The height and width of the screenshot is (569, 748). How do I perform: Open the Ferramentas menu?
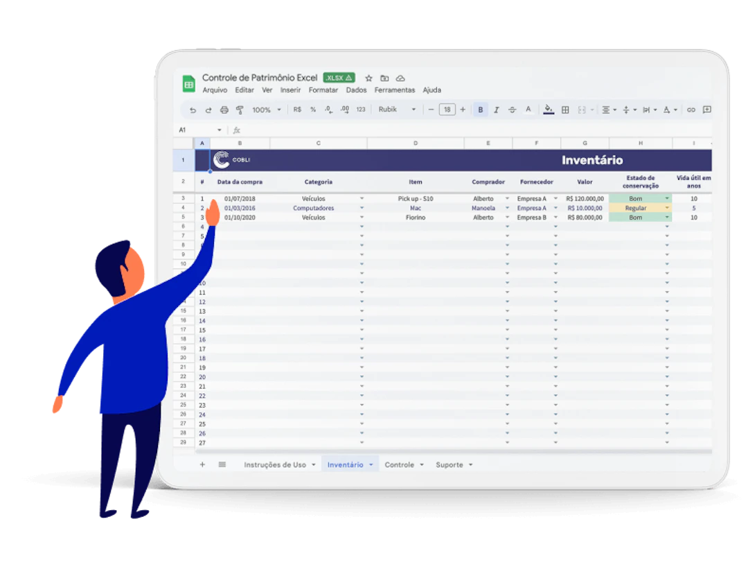(x=395, y=90)
